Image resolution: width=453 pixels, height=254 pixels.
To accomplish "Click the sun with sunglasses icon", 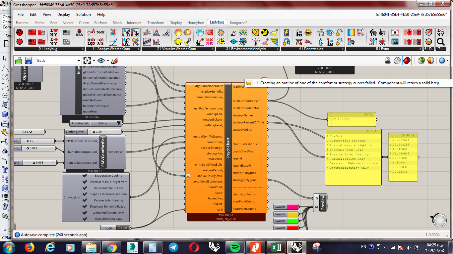I will (308, 32).
